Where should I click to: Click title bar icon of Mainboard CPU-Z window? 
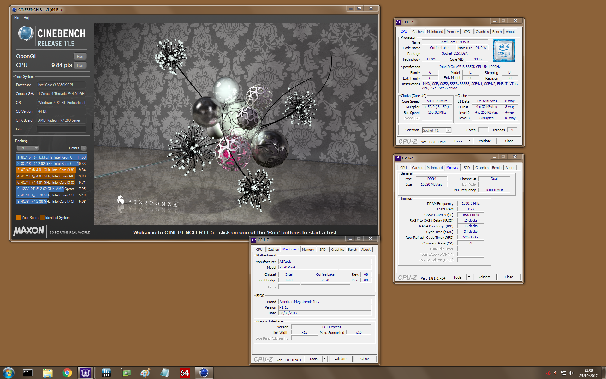pos(254,240)
